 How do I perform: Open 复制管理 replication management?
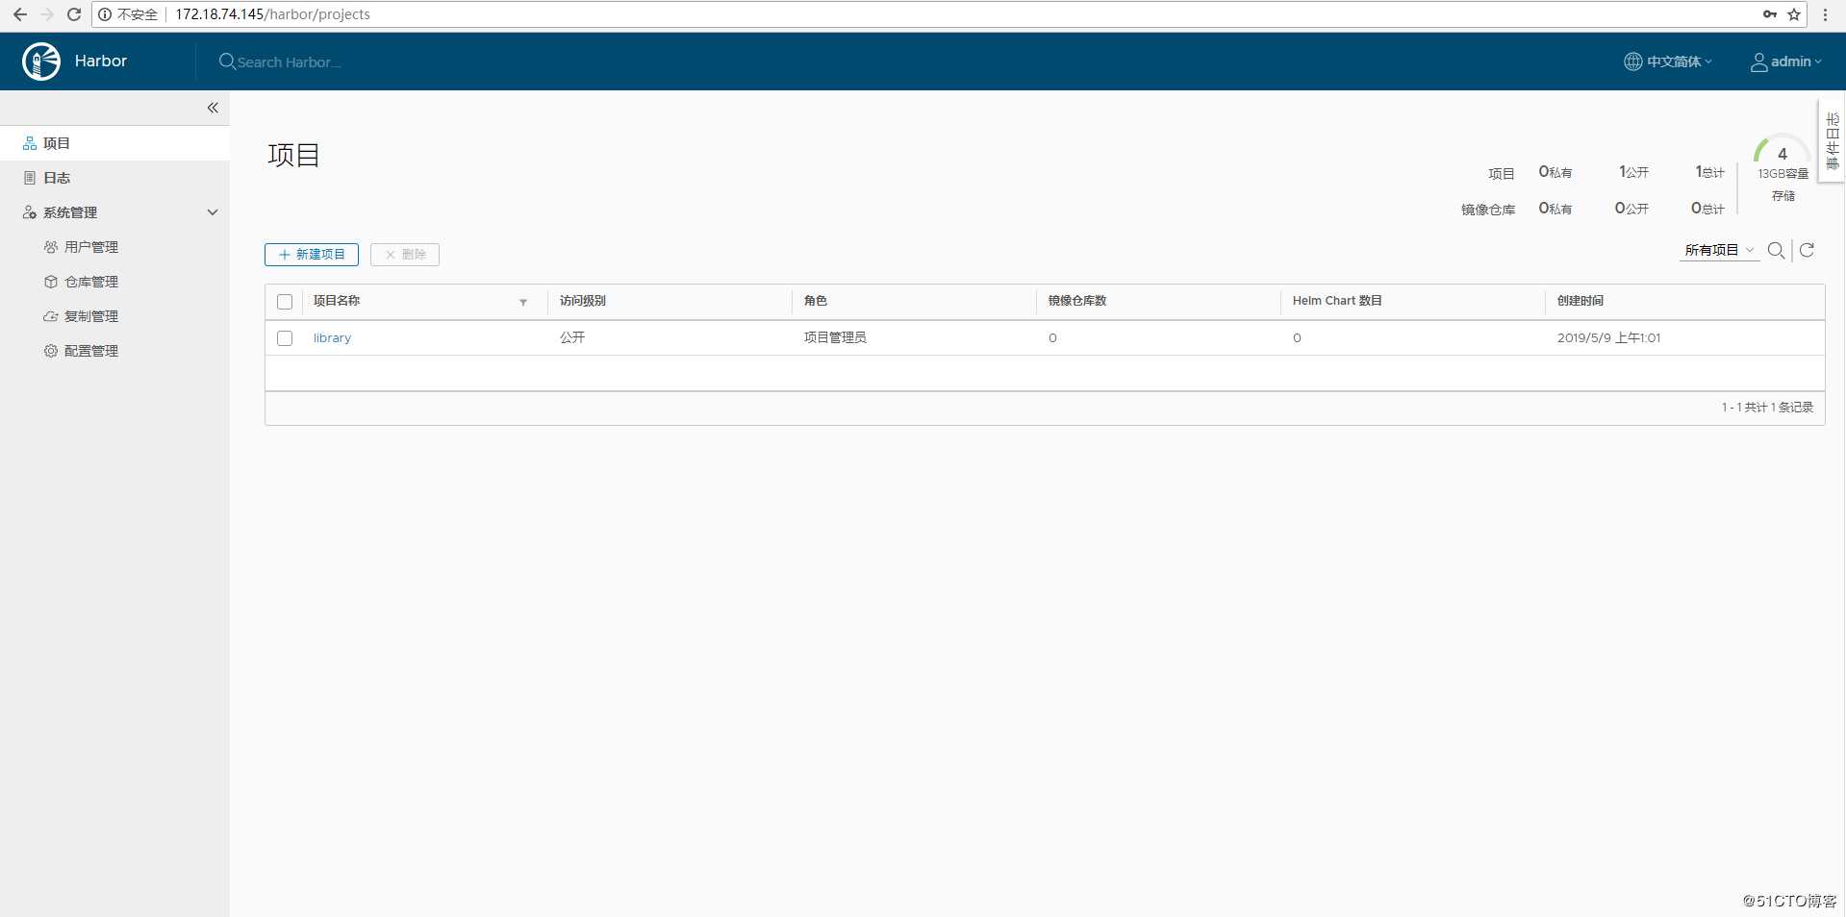pyautogui.click(x=90, y=316)
